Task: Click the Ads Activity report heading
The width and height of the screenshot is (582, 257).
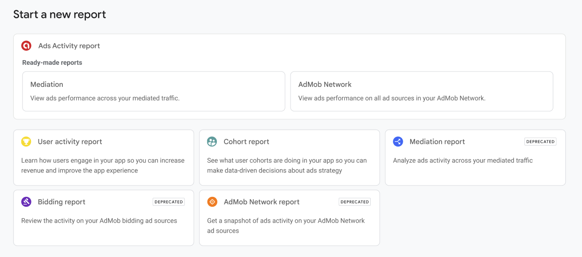Action: point(69,46)
